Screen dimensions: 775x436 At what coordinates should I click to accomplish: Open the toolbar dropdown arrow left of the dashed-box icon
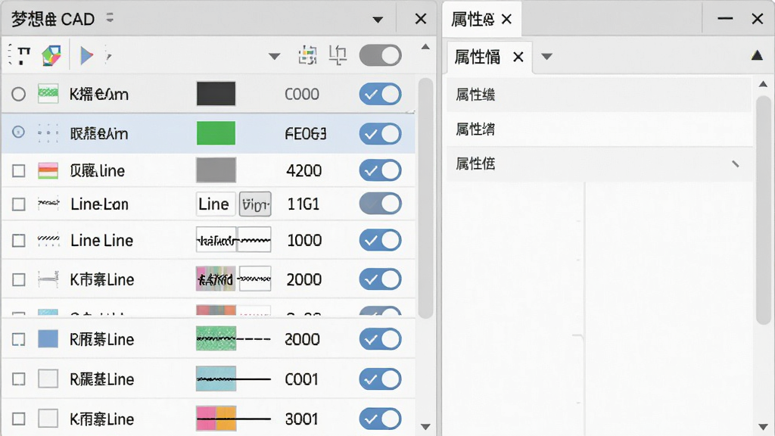pos(274,56)
